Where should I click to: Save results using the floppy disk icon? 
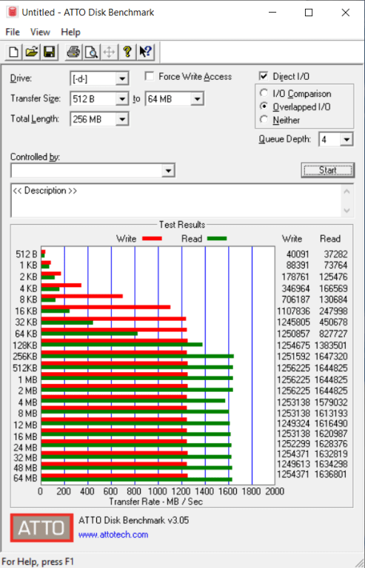tap(50, 52)
